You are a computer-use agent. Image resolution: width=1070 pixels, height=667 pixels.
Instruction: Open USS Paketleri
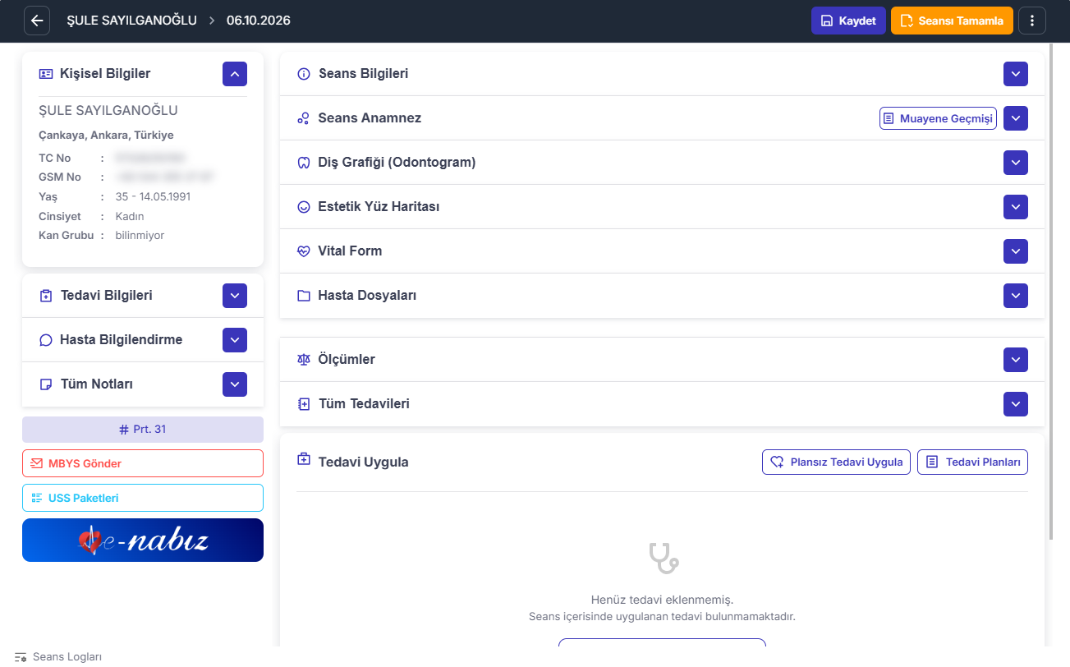point(143,498)
